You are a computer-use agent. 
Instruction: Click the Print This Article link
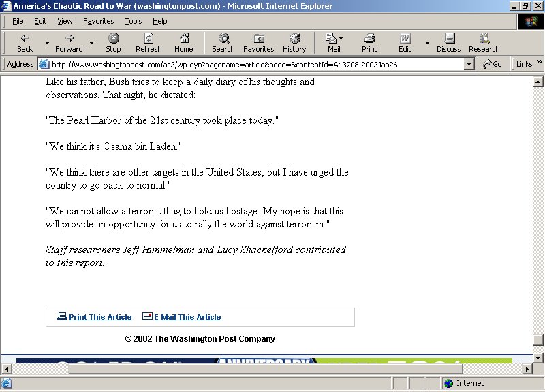pos(100,317)
